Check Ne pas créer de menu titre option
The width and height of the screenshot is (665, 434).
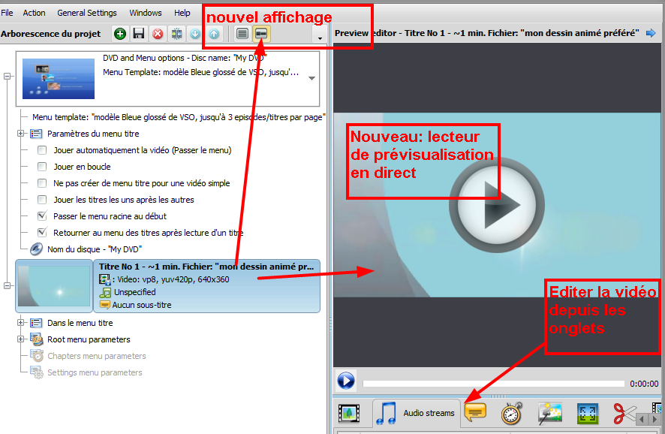click(42, 183)
